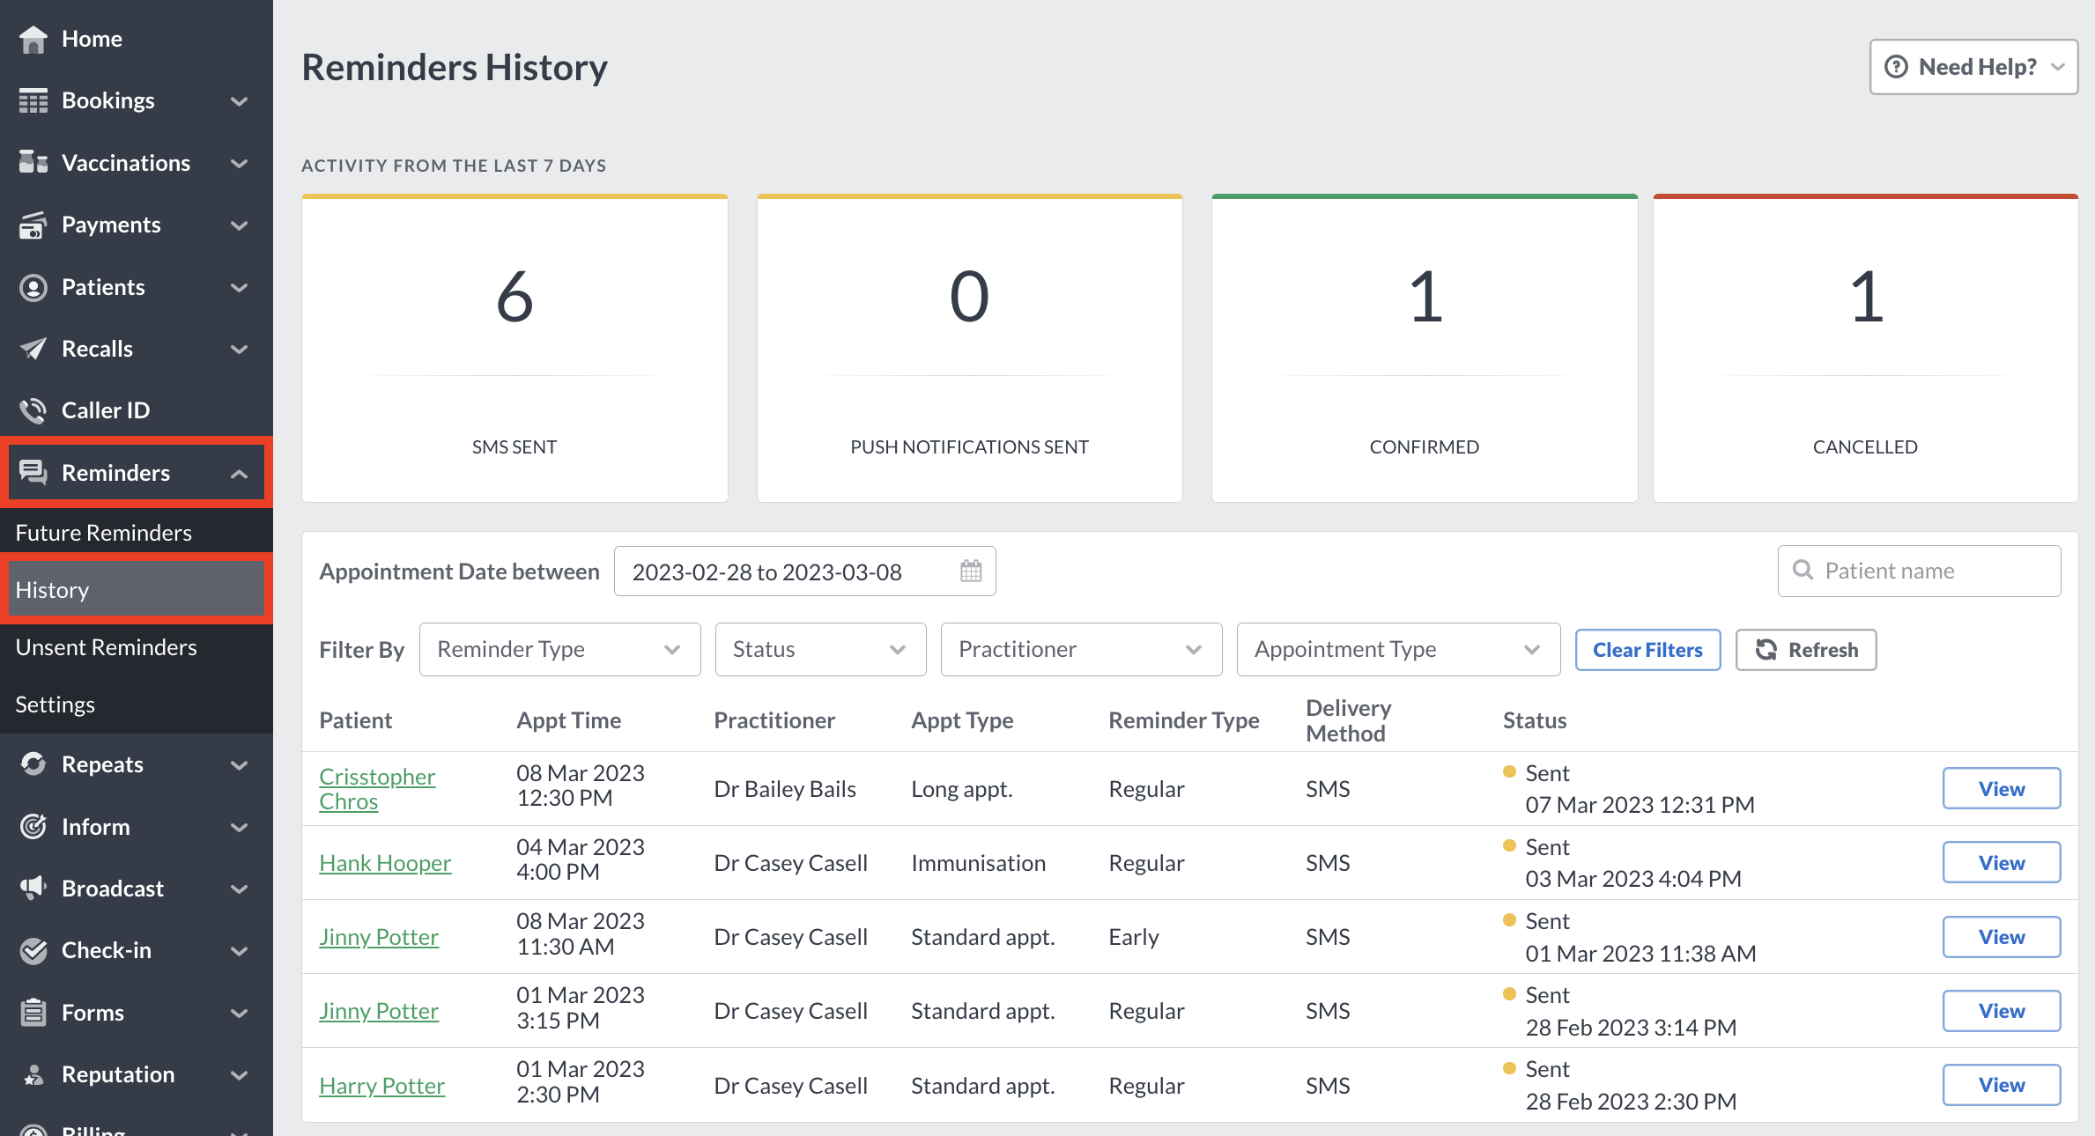
Task: Click the Recalls paper plane icon
Action: coord(33,349)
